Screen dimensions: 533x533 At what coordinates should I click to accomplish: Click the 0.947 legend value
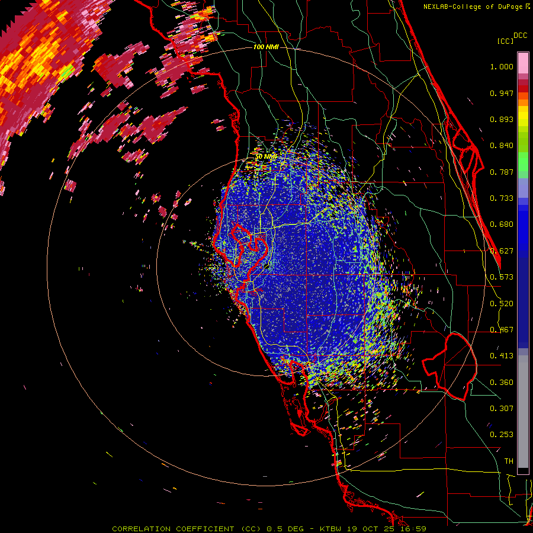click(x=502, y=93)
